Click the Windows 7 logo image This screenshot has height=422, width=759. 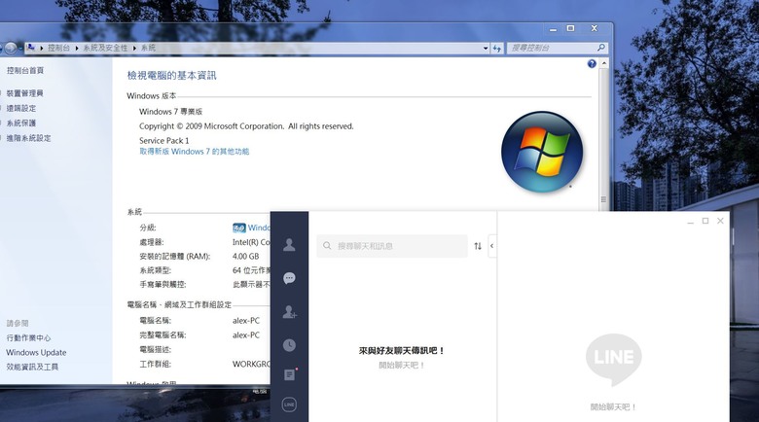coord(542,152)
